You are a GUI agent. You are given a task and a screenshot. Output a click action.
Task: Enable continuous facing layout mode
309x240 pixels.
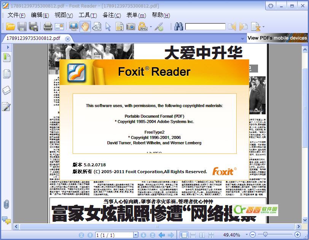coord(211,235)
